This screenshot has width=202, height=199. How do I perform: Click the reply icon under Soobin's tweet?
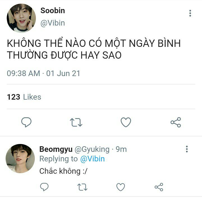point(26,122)
